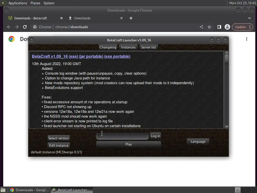Image resolution: width=257 pixels, height=193 pixels.
Task: Close the chrome Downloads tab
Action: [x=121, y=18]
